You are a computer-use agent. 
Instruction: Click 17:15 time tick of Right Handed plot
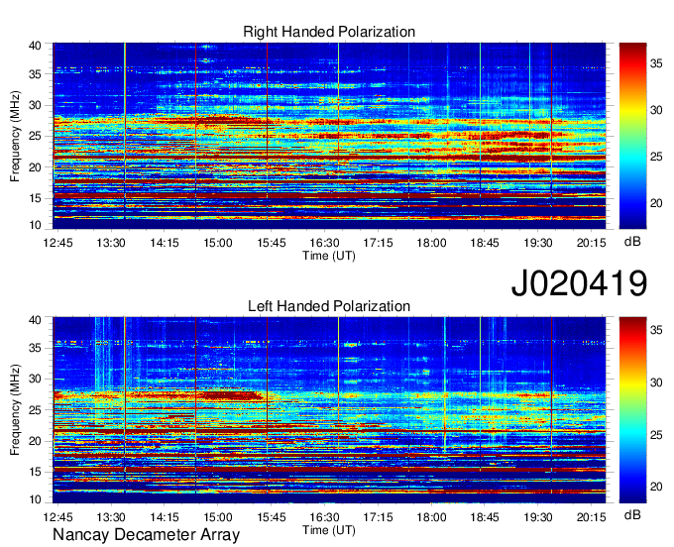[x=379, y=243]
